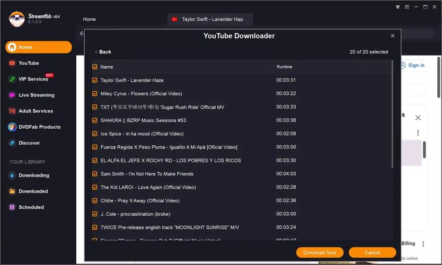Uncheck SHAKIRA BZRP Music Sessions #53
Viewport: 442px width, 265px height.
[x=95, y=120]
